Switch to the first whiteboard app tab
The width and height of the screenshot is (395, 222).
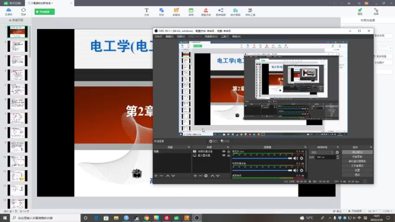pos(13,3)
